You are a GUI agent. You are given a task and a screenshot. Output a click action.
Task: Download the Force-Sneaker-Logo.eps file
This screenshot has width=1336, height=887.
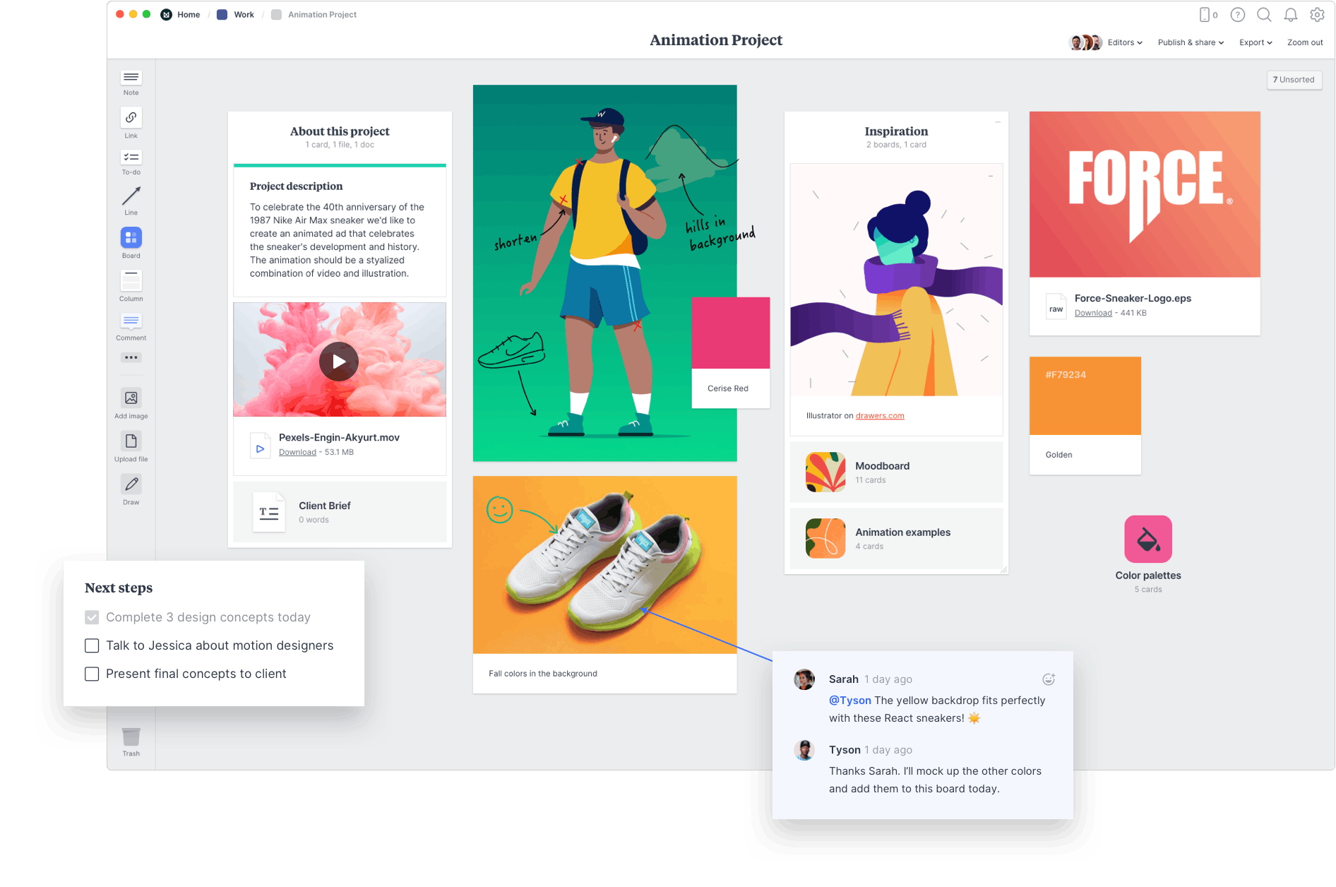1093,312
